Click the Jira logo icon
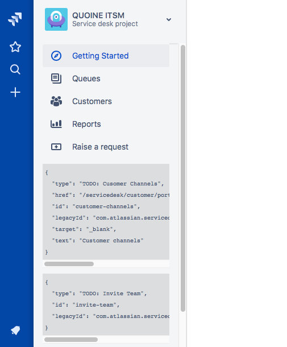The width and height of the screenshot is (287, 347). click(15, 19)
